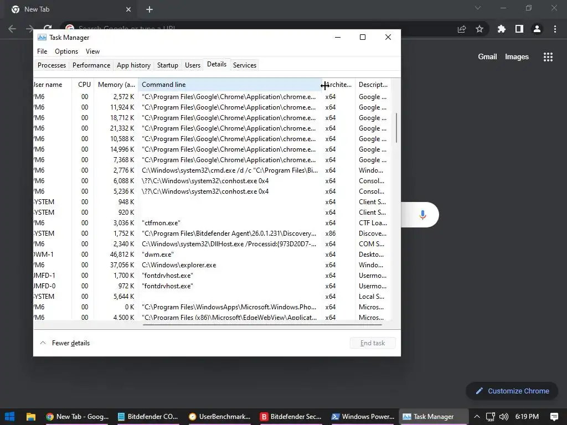This screenshot has width=567, height=425.
Task: Select the DllHost.exe command line row
Action: point(212,244)
